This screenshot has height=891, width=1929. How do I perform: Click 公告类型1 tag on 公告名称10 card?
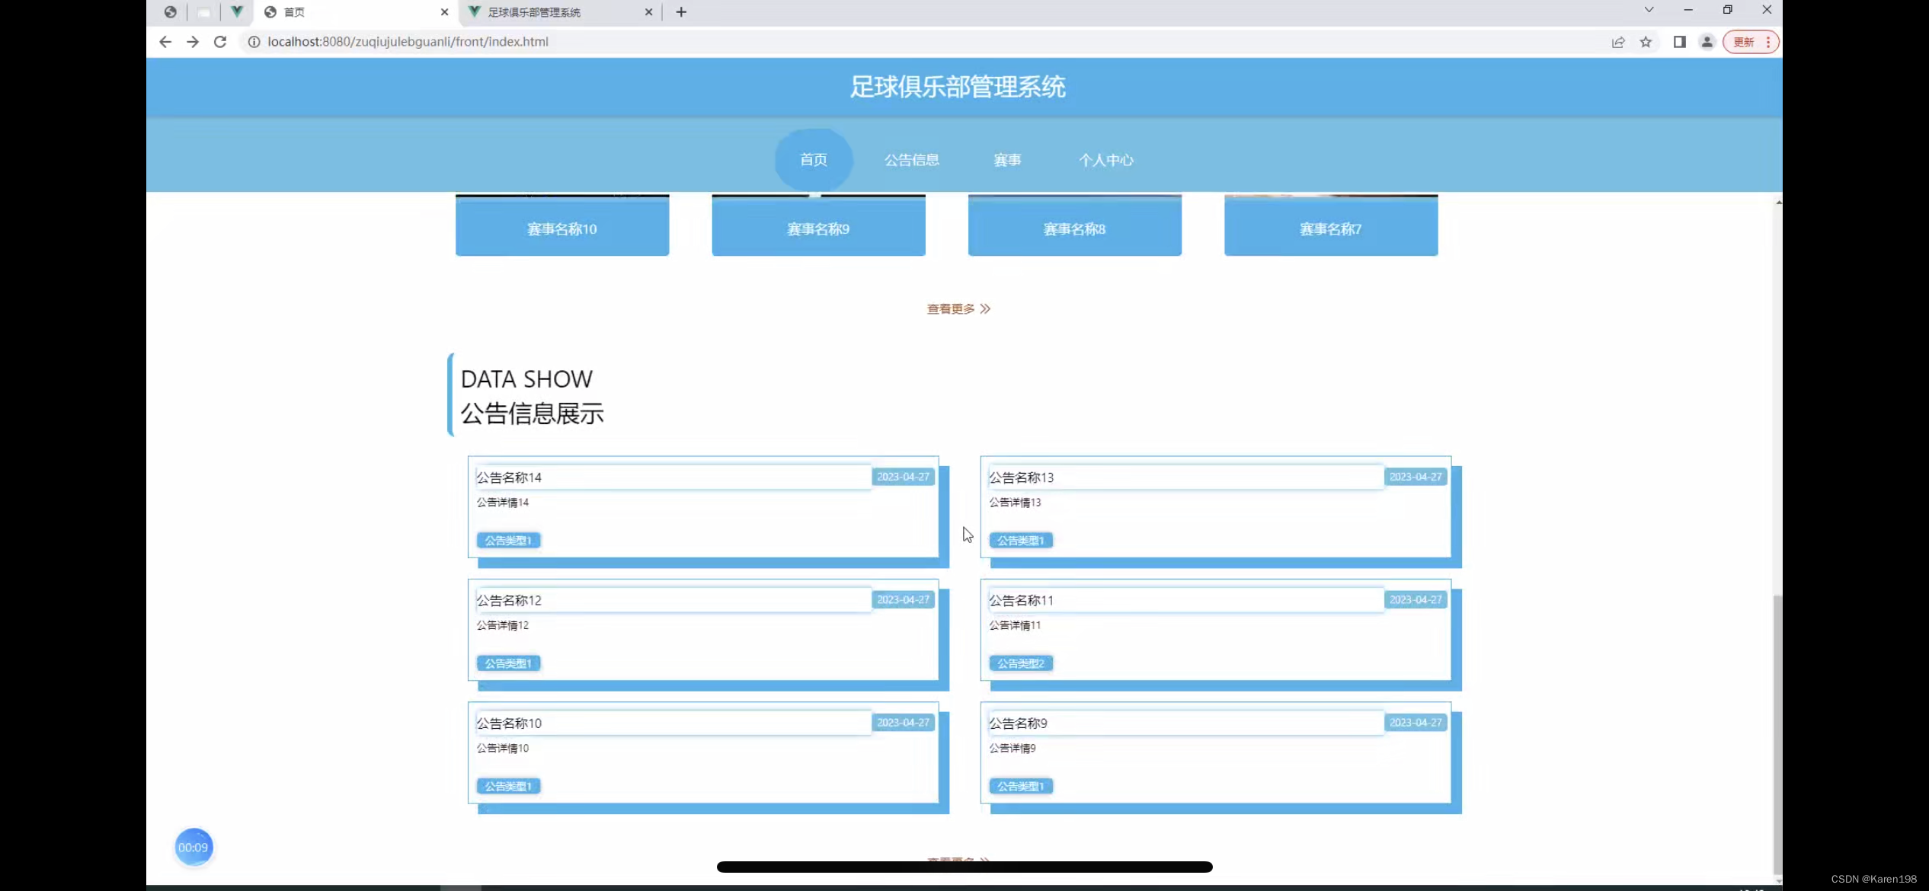(x=508, y=786)
